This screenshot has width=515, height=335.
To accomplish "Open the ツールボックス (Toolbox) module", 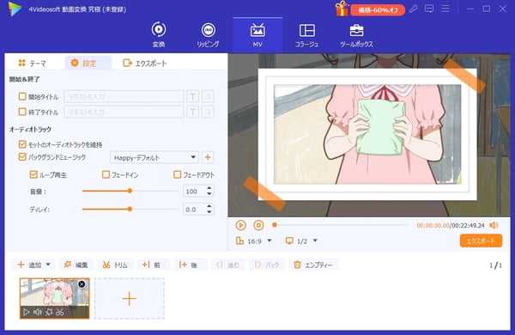I will pos(356,35).
